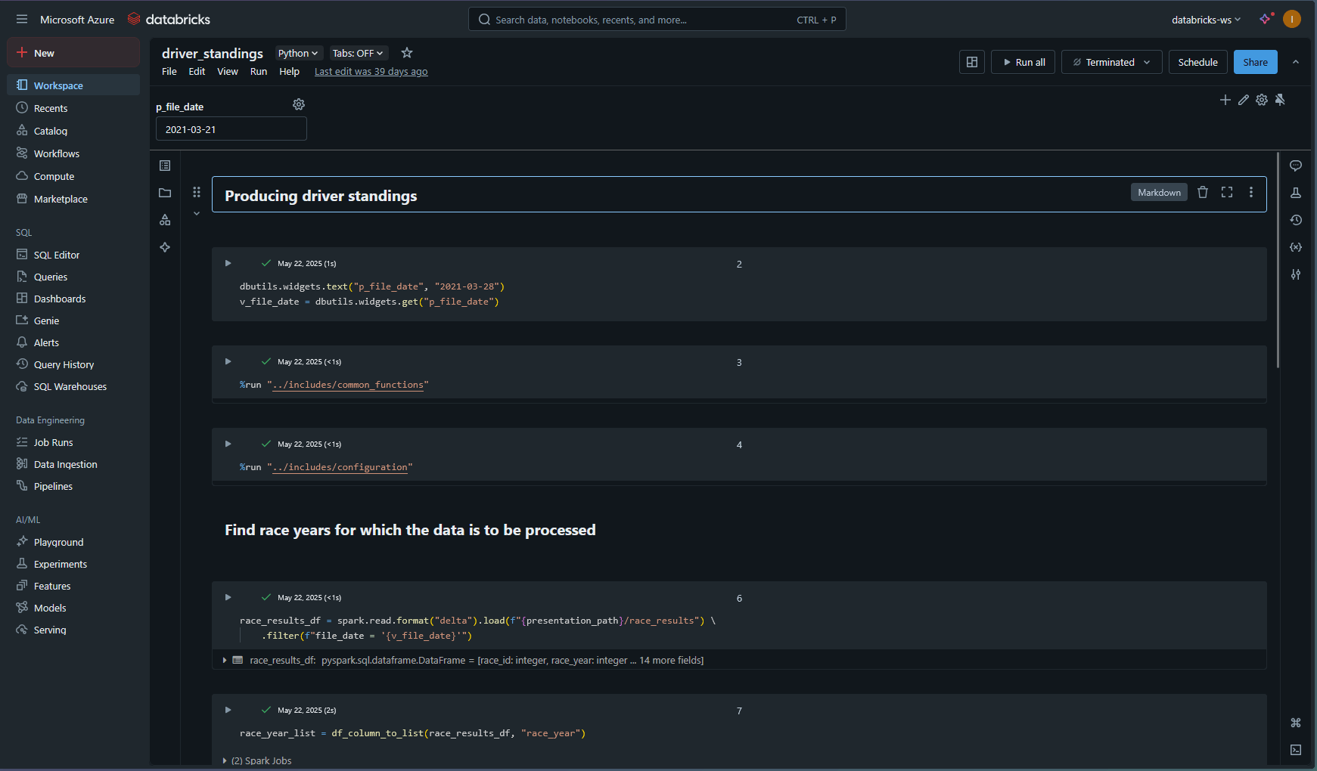Screen dimensions: 1317x771
Task: Click Run all button
Action: 1023,62
